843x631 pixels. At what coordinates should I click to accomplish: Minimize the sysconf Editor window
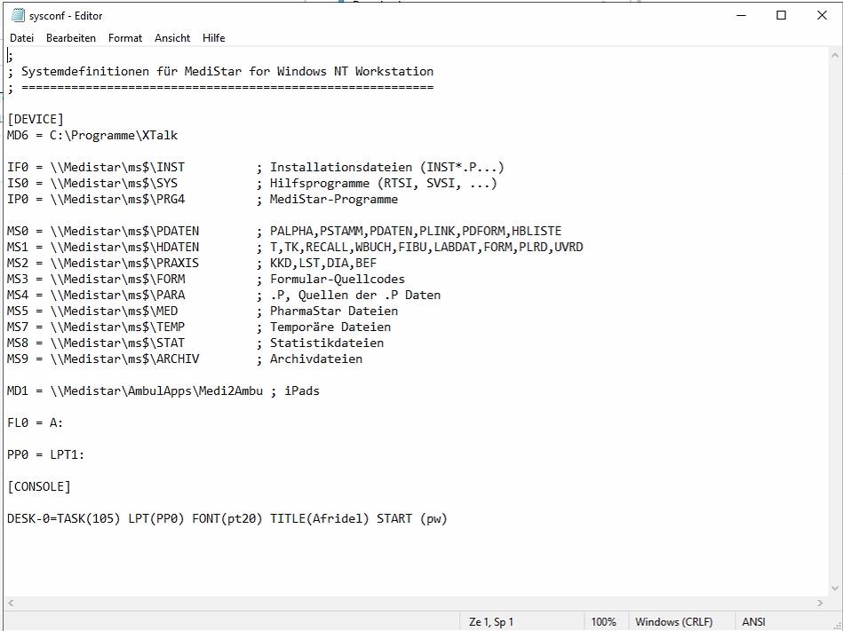742,16
